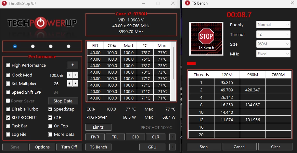
Task: Open the FIVR settings
Action: pyautogui.click(x=95, y=137)
